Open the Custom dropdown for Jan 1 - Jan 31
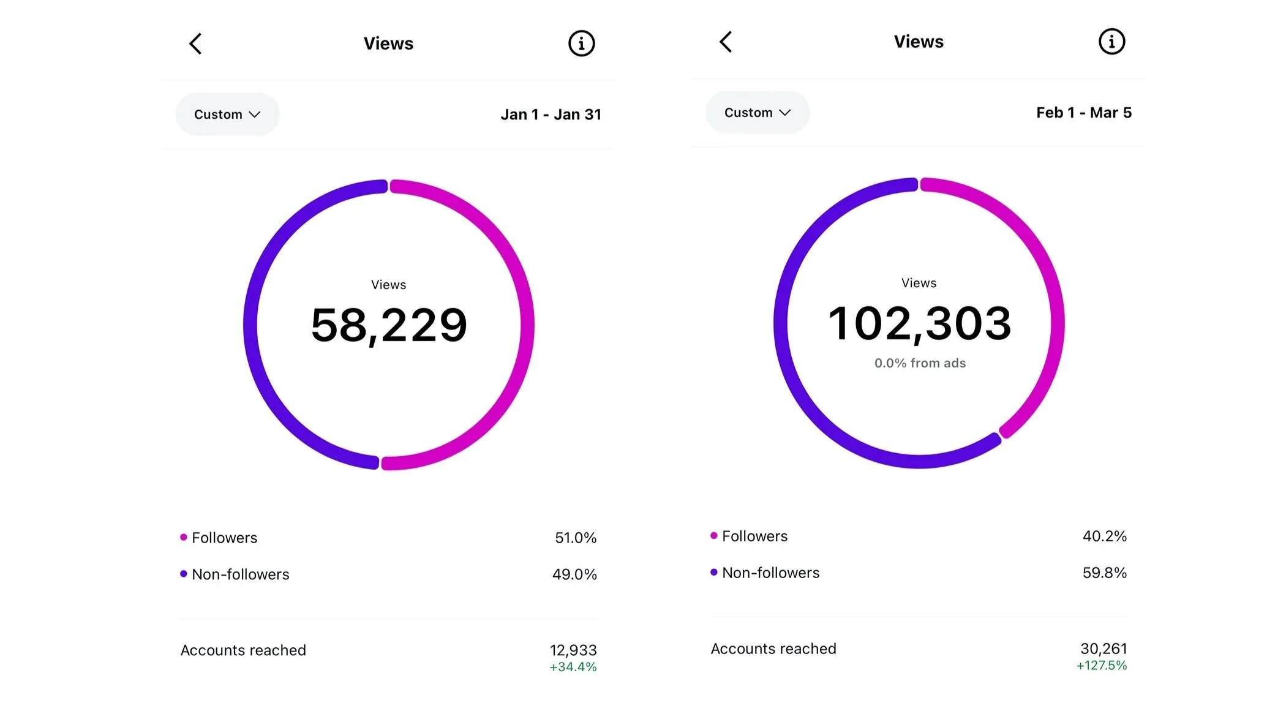This screenshot has height=703, width=1286. click(x=227, y=115)
